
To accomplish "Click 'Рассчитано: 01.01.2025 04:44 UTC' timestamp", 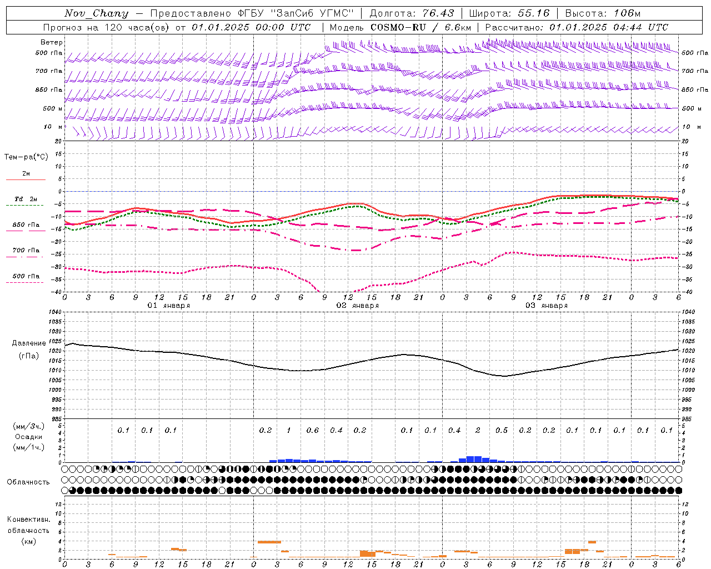I will 577,27.
